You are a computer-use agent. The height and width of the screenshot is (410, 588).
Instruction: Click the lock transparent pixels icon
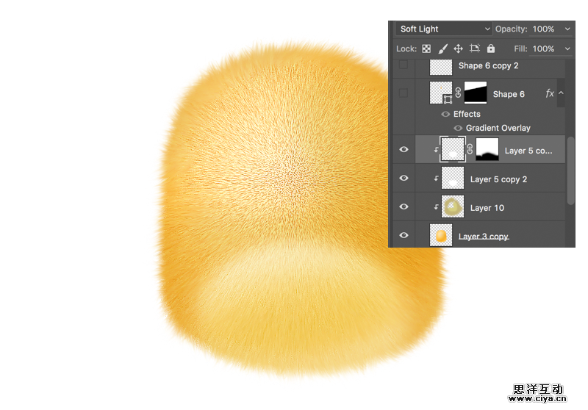click(426, 49)
